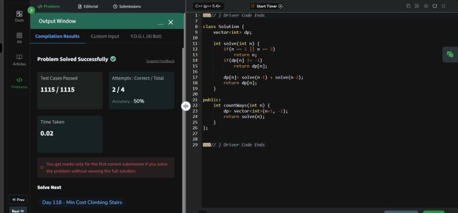Screen dimensions: 458x213
Task: Switch to the Submissions tab
Action: click(127, 6)
